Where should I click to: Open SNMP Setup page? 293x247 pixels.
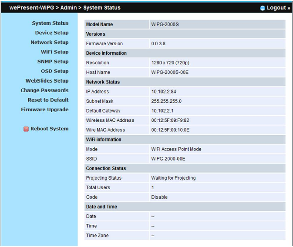tap(53, 62)
